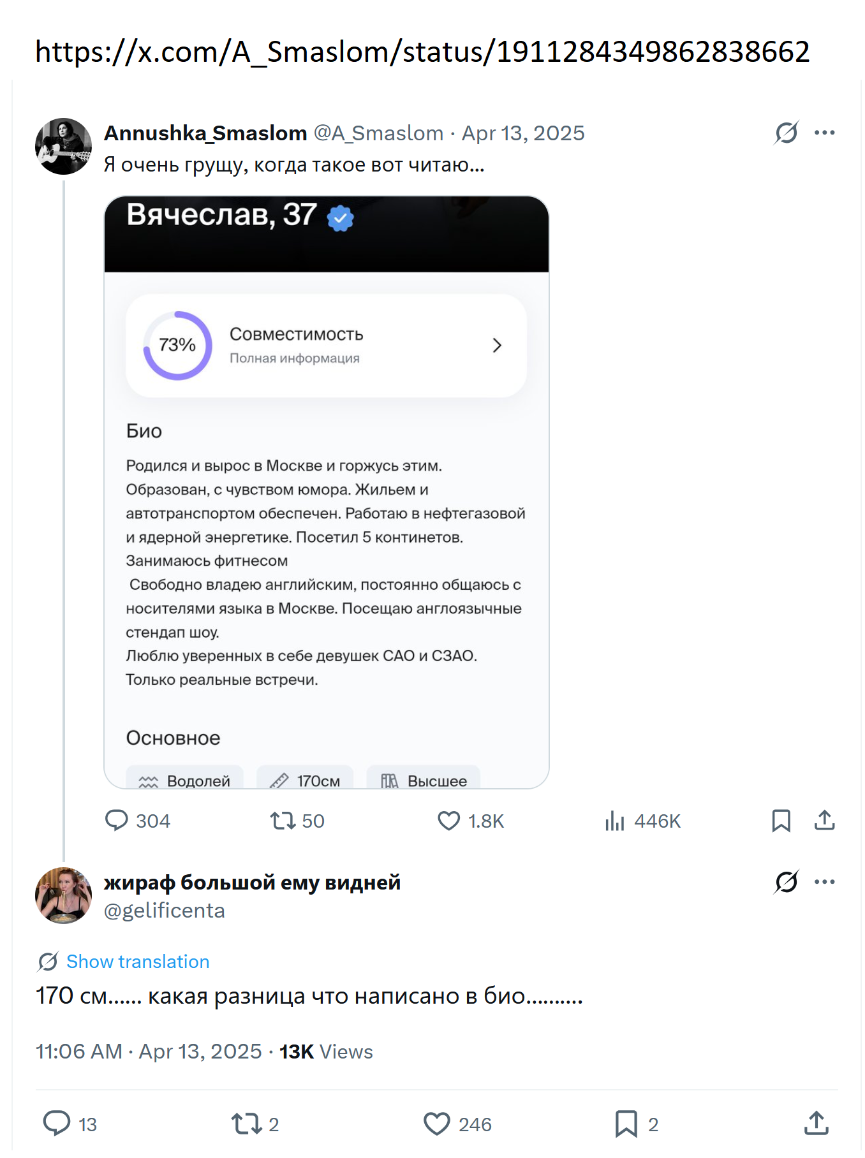This screenshot has height=1158, width=865.
Task: Retweet the @gelificenta reply
Action: pos(246,1124)
